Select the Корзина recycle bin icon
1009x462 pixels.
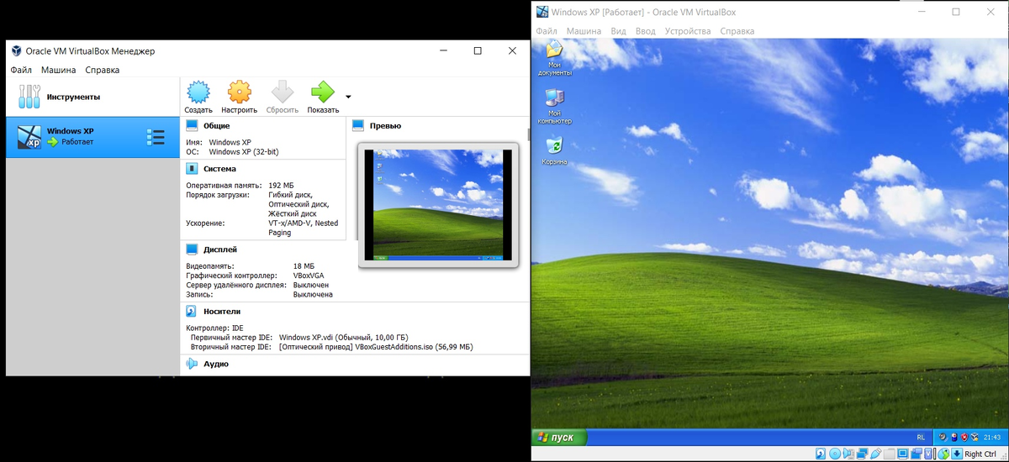click(x=554, y=151)
